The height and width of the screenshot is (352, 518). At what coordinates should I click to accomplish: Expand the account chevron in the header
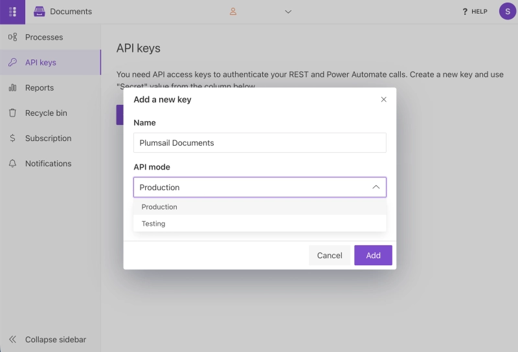[288, 12]
